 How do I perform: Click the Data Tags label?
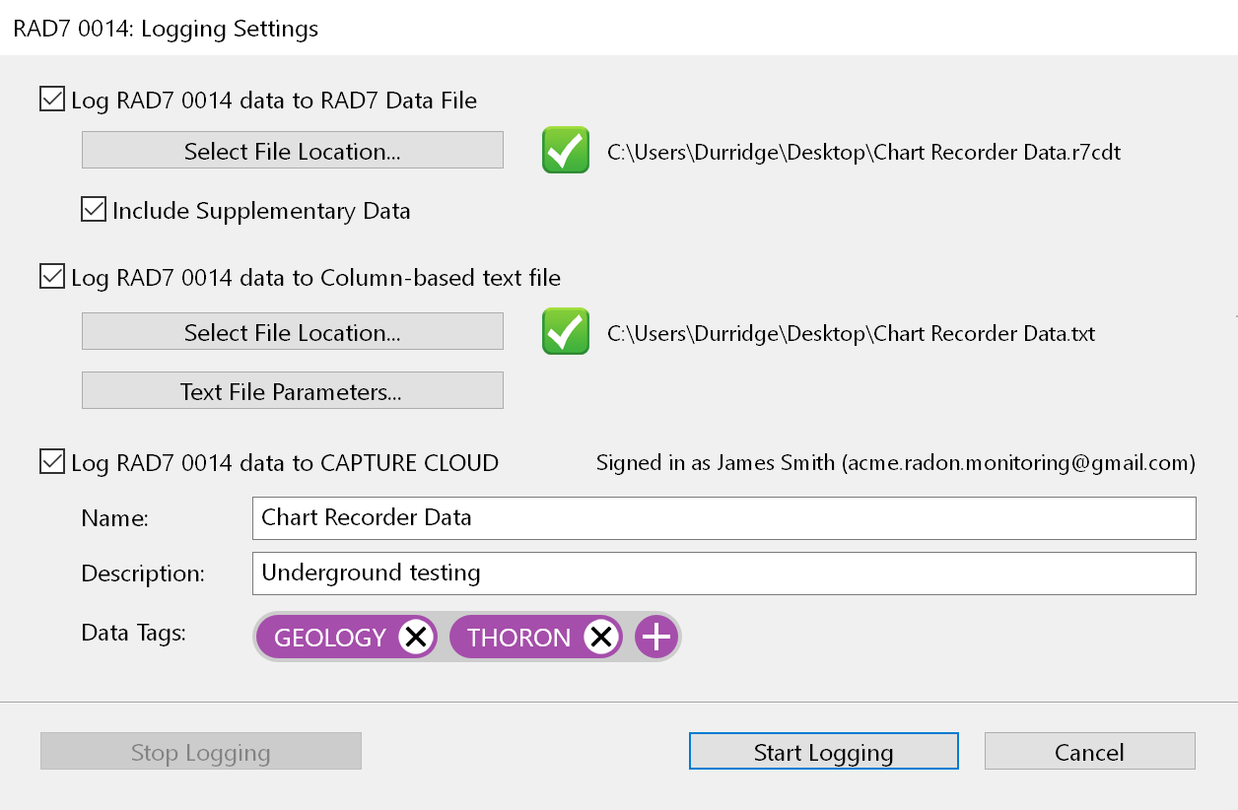point(134,634)
